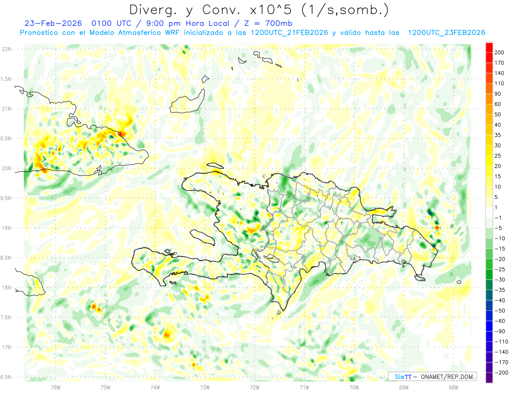Screen dimensions: 509x393
Task: Click the '8.5N' latitude label
Action: point(6,258)
